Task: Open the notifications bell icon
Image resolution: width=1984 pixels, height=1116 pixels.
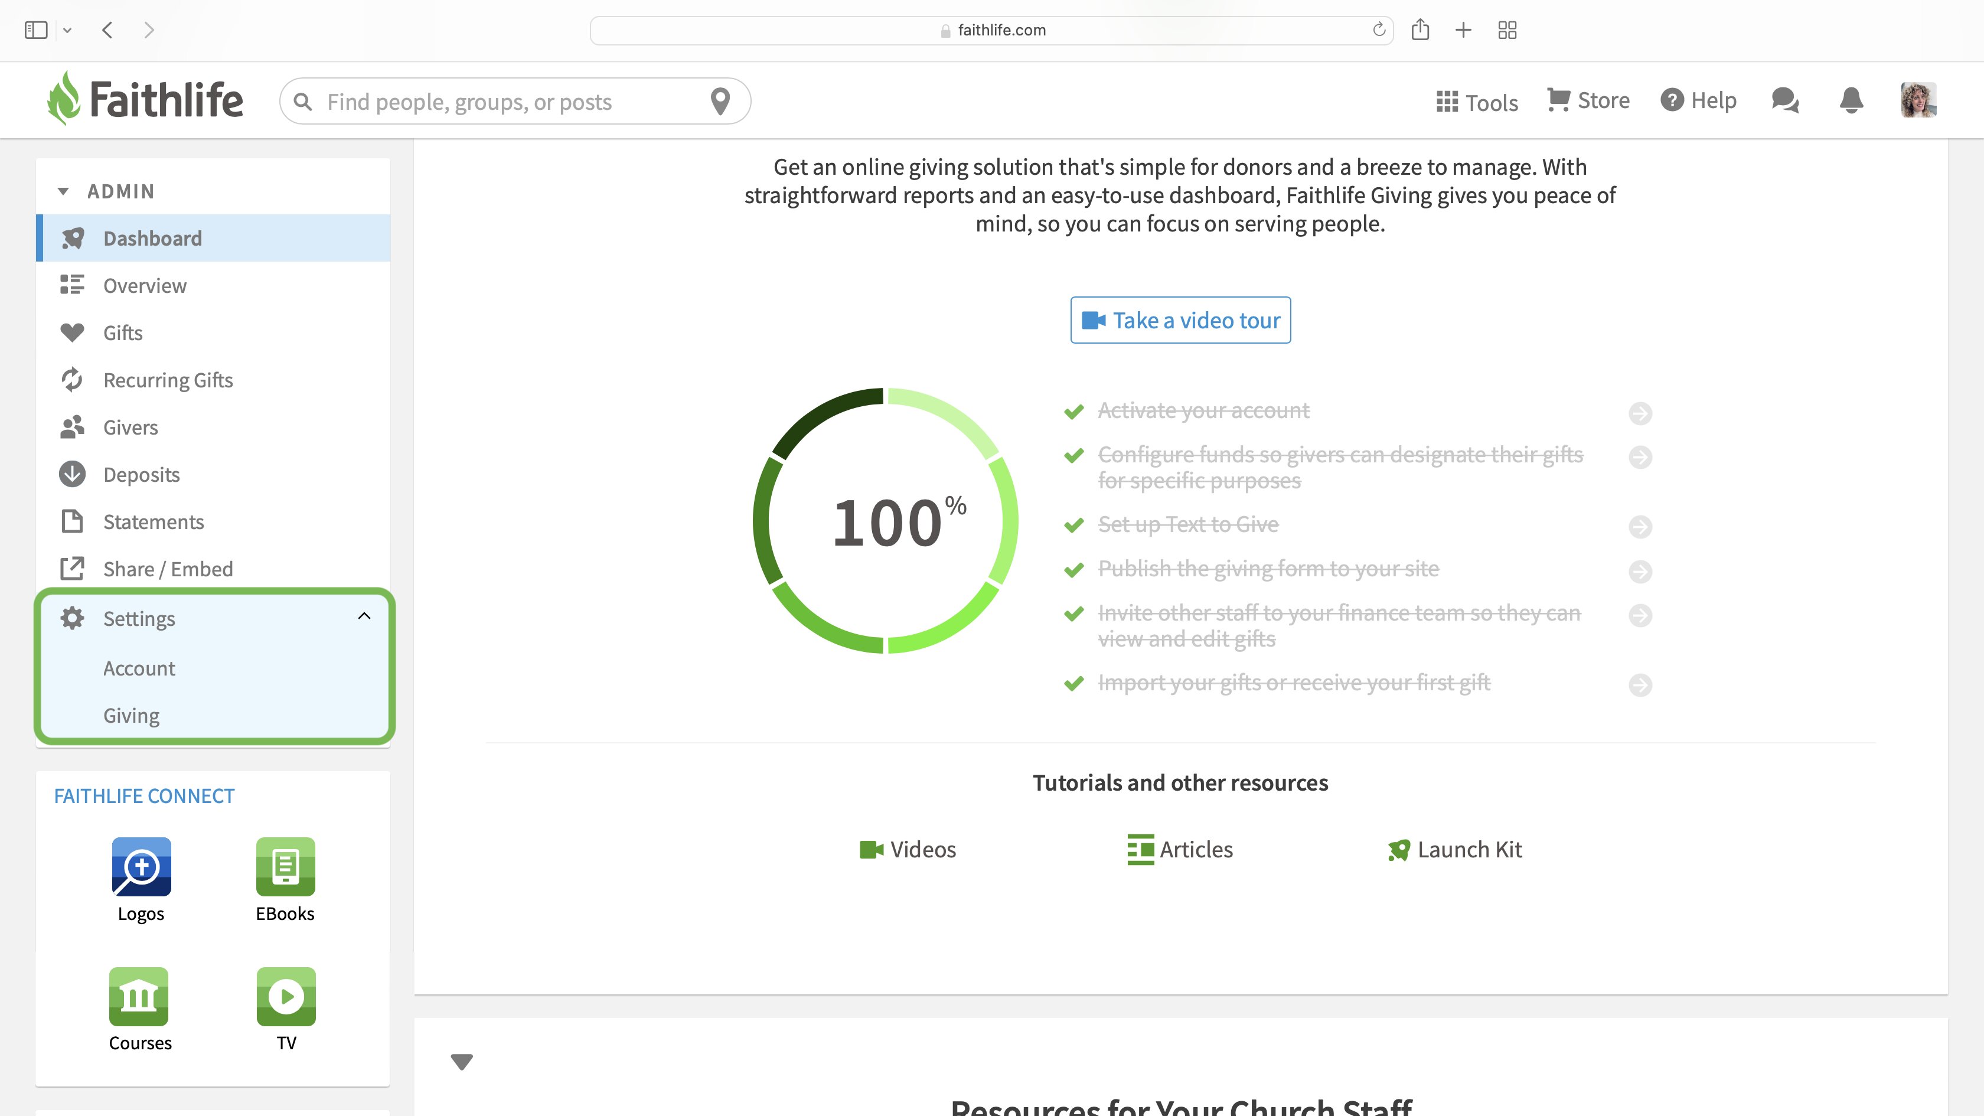Action: coord(1851,101)
